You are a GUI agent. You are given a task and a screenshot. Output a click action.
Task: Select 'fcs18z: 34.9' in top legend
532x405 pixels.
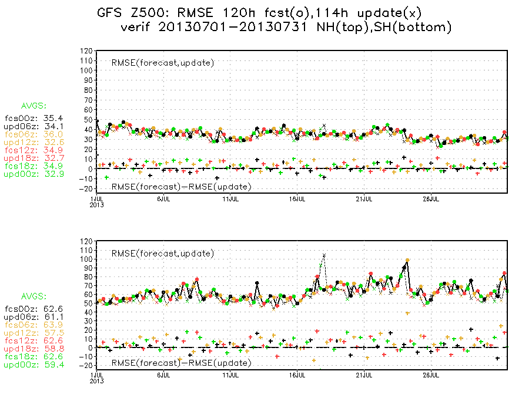pyautogui.click(x=34, y=166)
